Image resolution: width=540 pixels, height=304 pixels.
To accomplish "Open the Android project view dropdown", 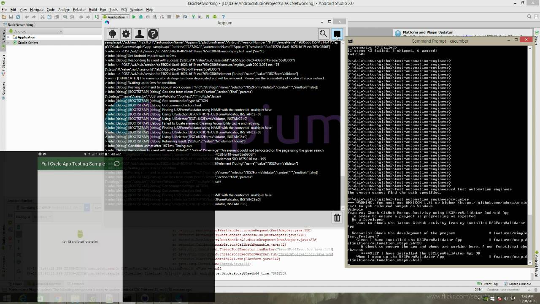I will [x=35, y=31].
